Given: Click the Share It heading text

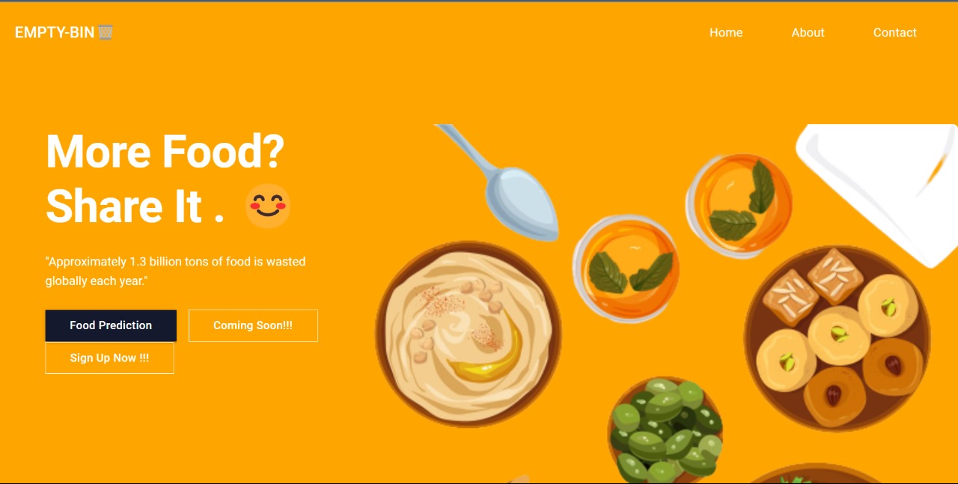Looking at the screenshot, I should coord(124,206).
